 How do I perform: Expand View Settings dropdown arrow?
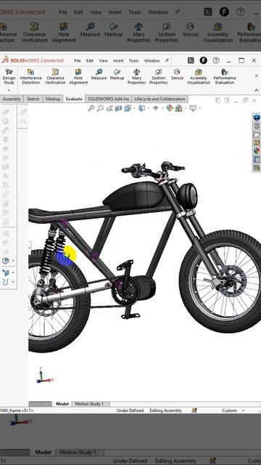pyautogui.click(x=199, y=108)
